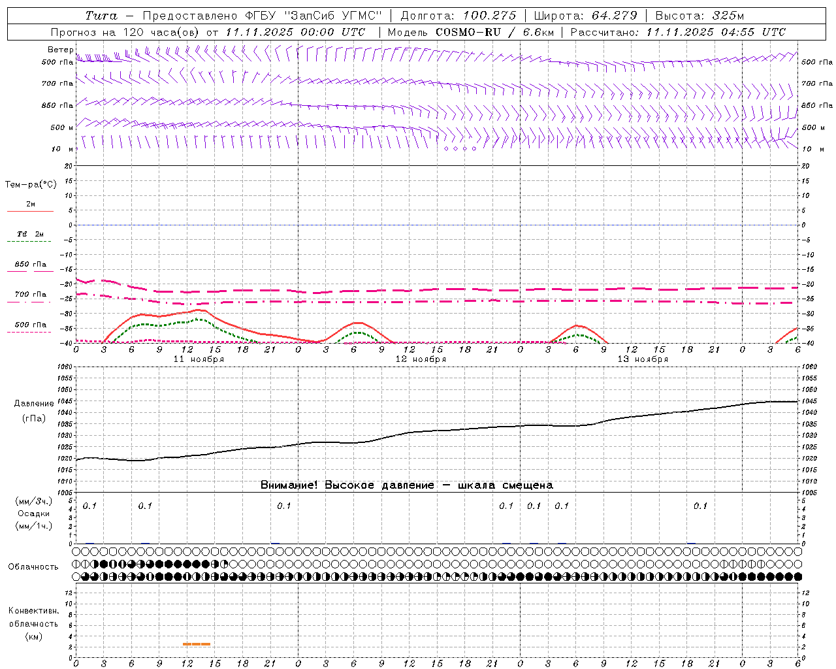Click the "Ветер" wind panel label

tap(61, 50)
